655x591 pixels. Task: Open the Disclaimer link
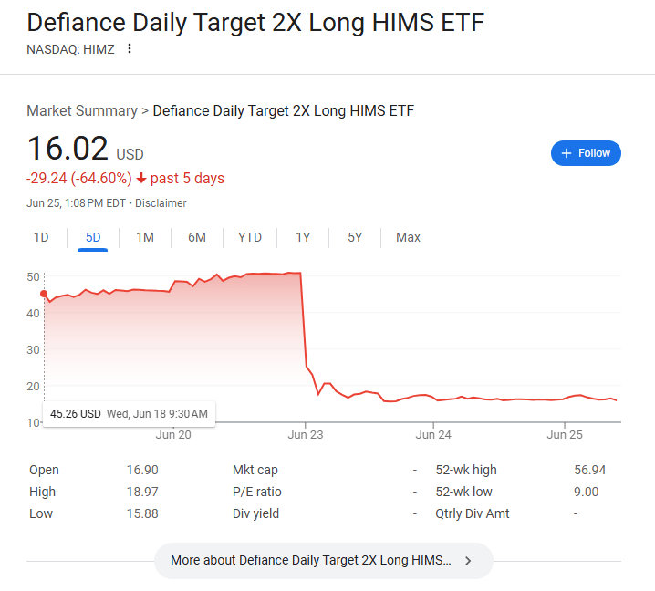(x=161, y=203)
